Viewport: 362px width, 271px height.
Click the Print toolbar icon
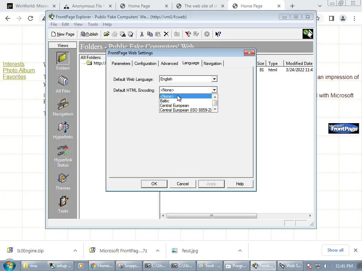coord(114,34)
